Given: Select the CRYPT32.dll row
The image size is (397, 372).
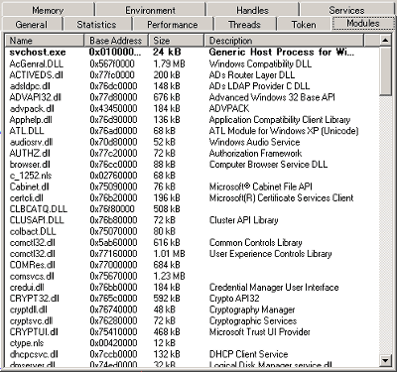Looking at the screenshot, I should (x=192, y=299).
